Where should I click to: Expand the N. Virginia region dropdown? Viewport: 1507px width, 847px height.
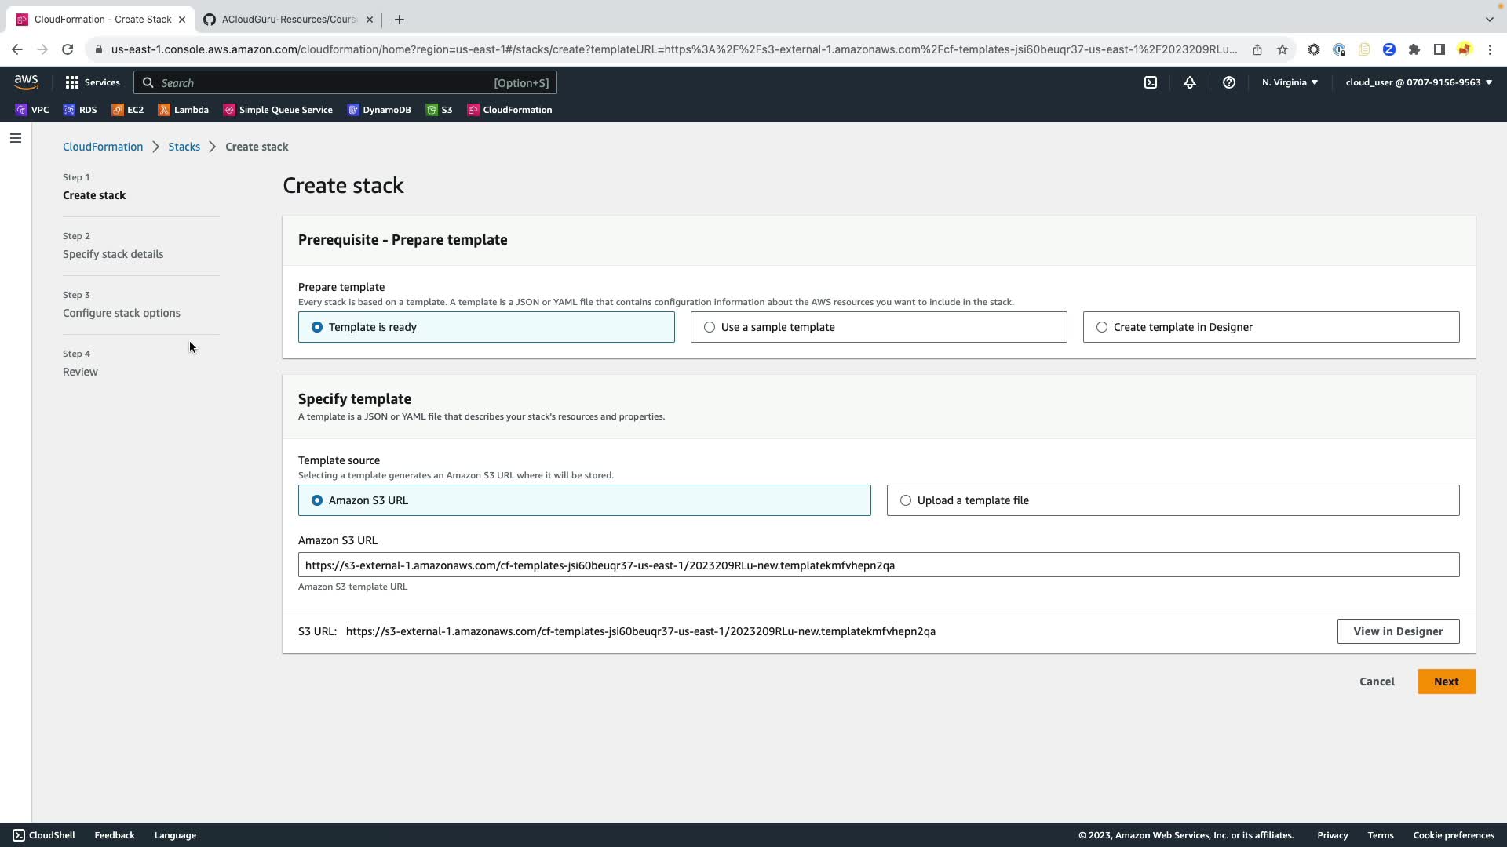coord(1290,82)
